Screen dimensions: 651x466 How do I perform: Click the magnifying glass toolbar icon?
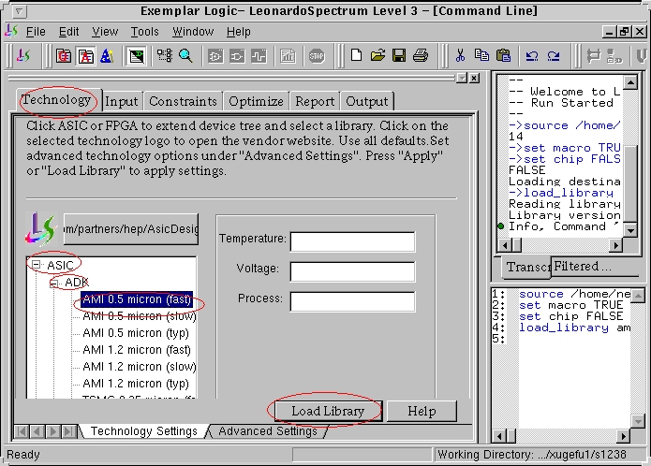click(185, 55)
